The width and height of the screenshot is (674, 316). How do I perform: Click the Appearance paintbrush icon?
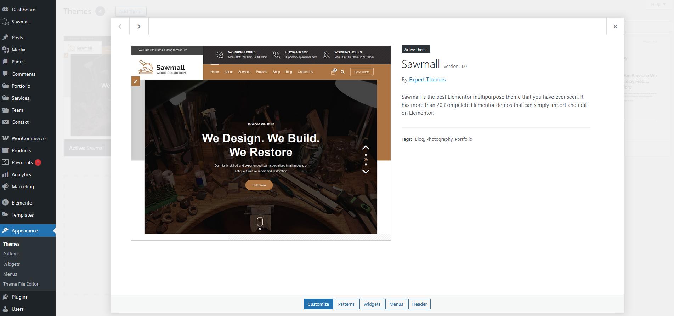pyautogui.click(x=5, y=231)
